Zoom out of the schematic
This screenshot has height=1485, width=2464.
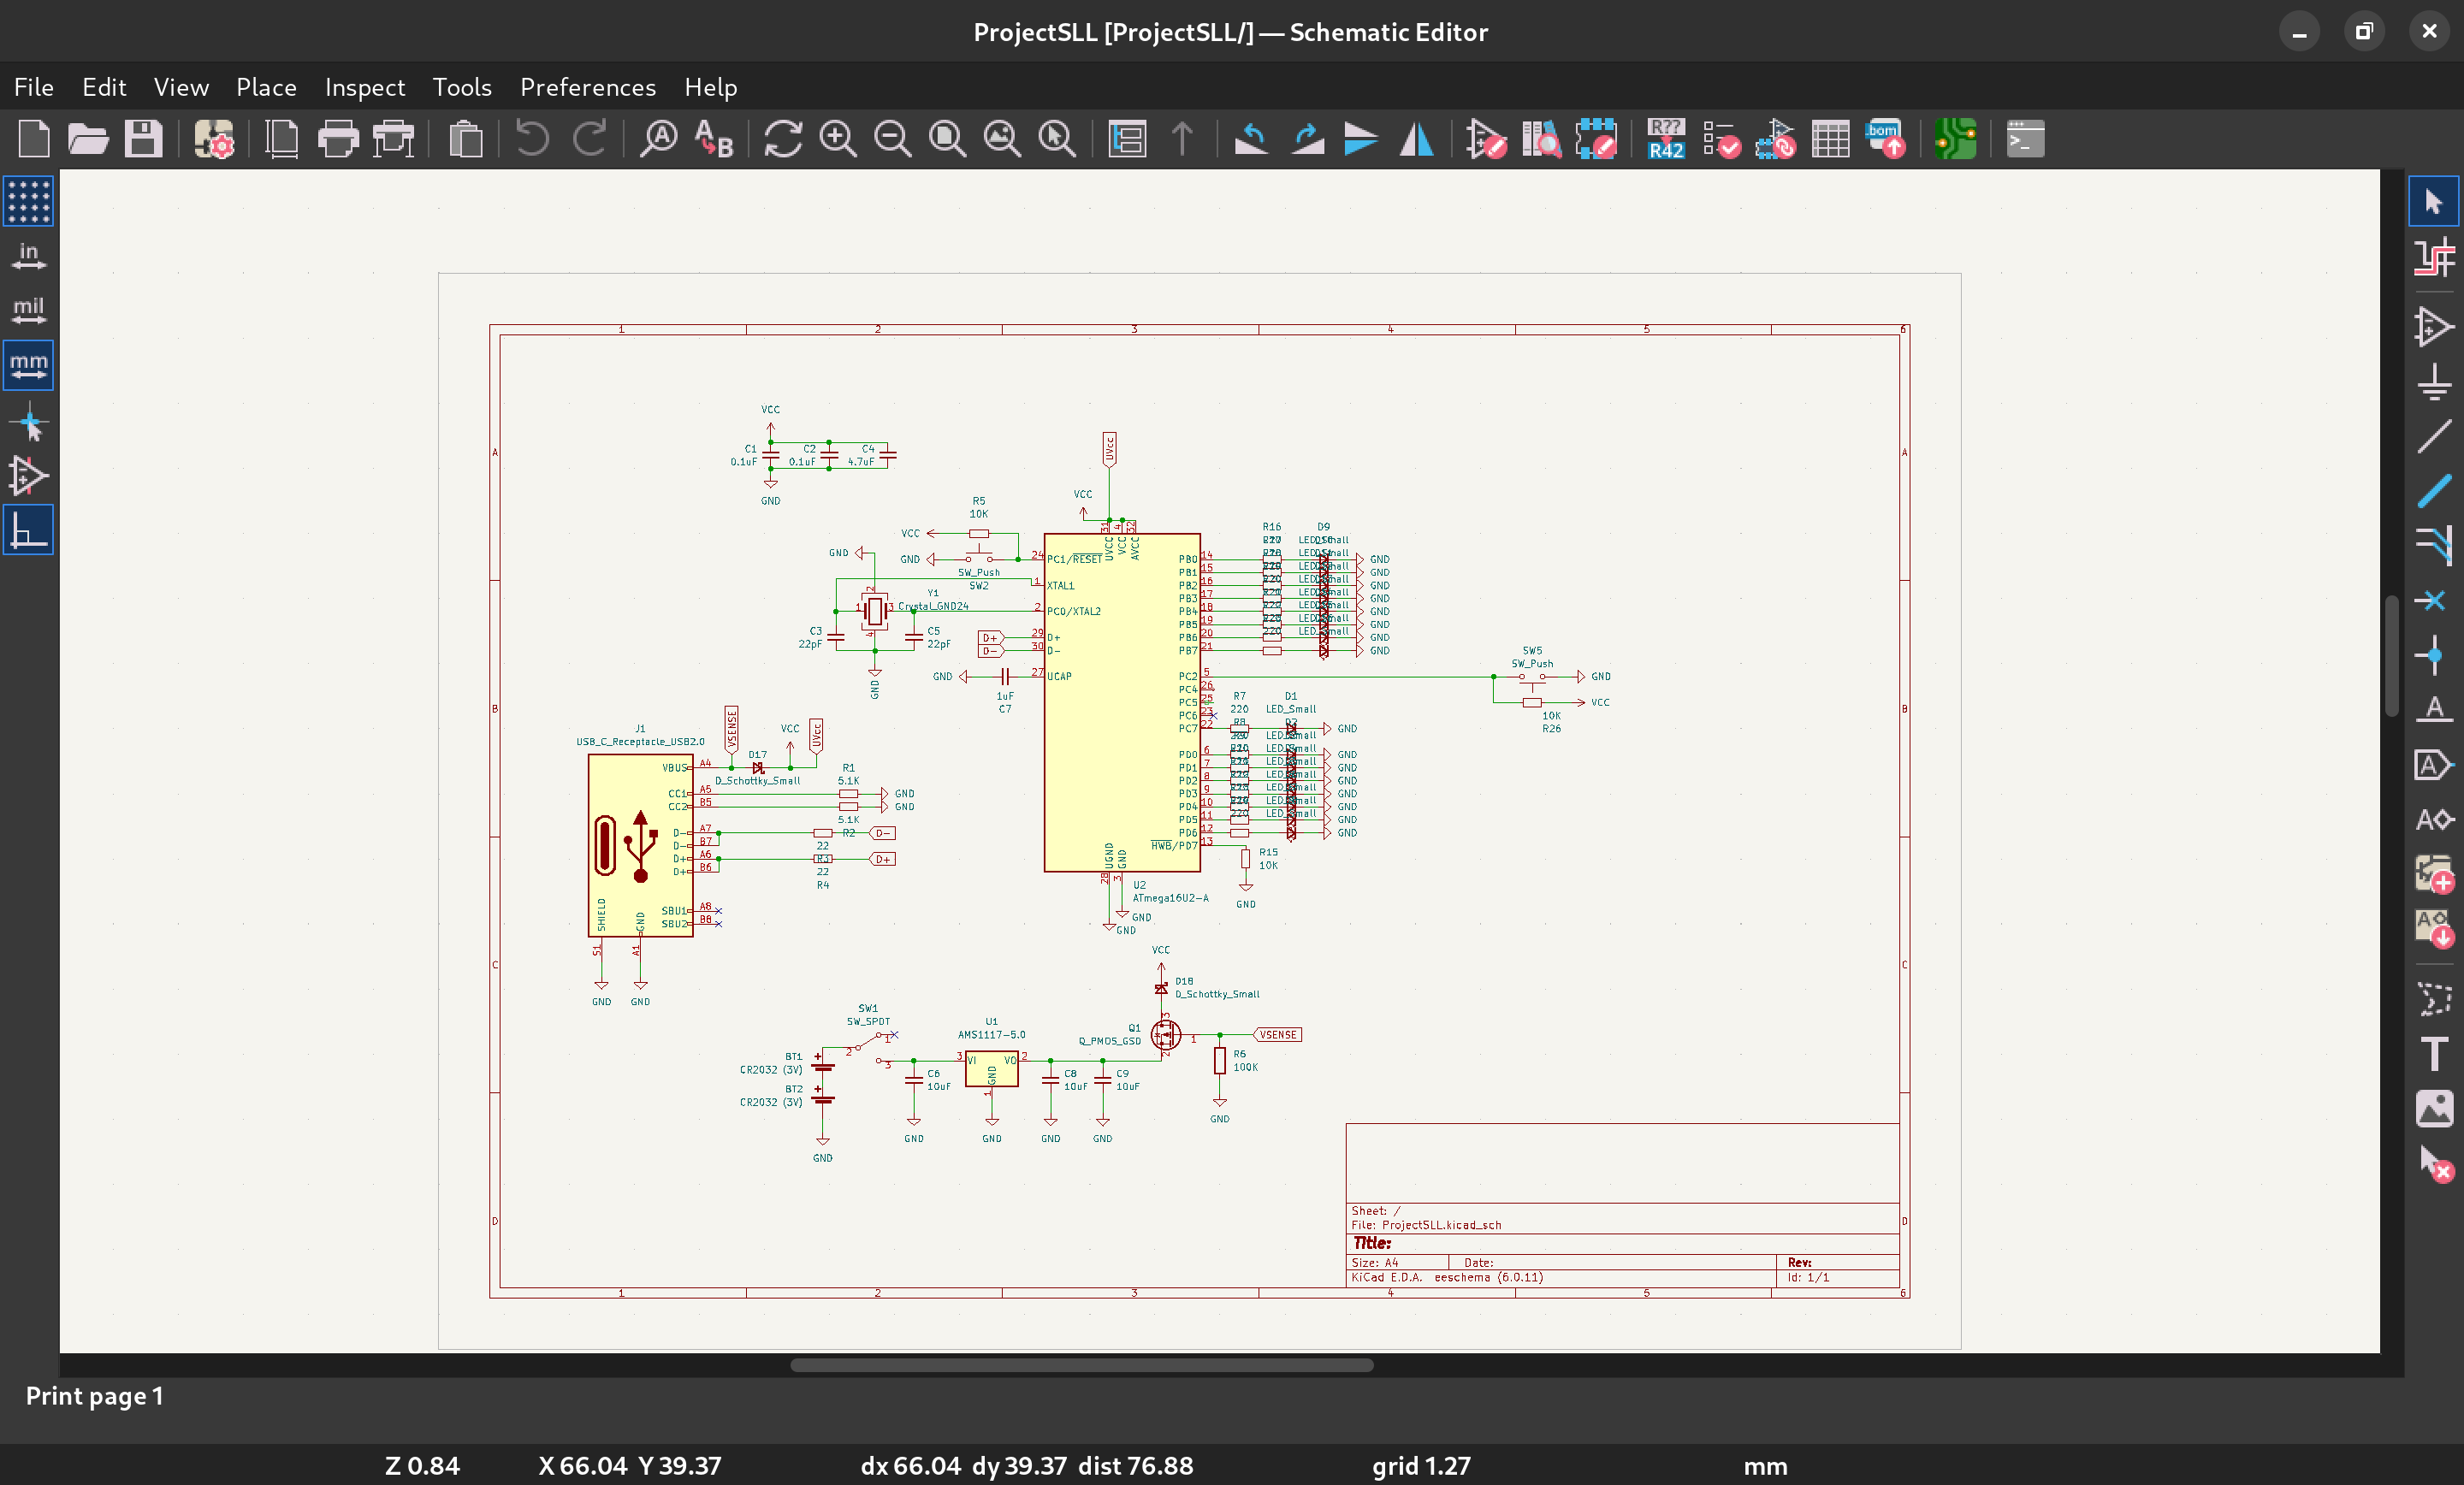coord(892,138)
